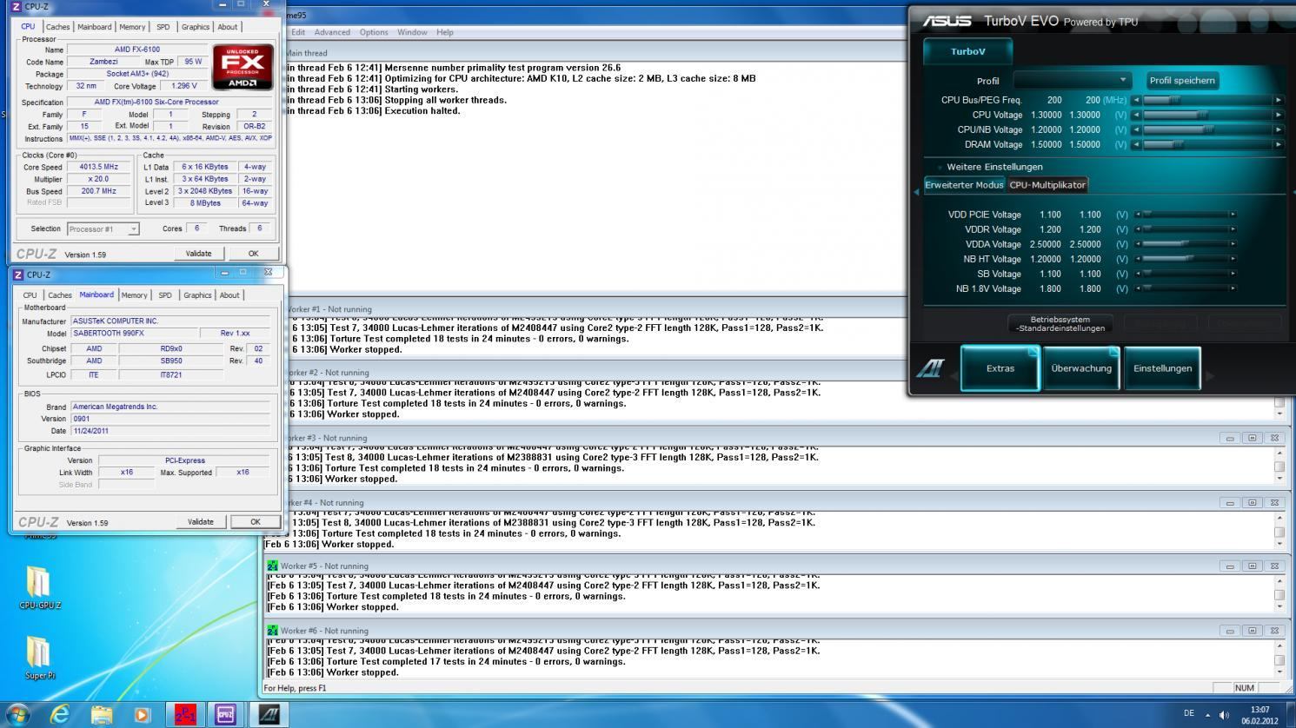This screenshot has width=1296, height=728.
Task: Click OK in the top CPU-Z window
Action: pos(253,254)
